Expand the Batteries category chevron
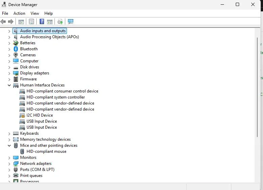The width and height of the screenshot is (263, 190). [x=9, y=43]
